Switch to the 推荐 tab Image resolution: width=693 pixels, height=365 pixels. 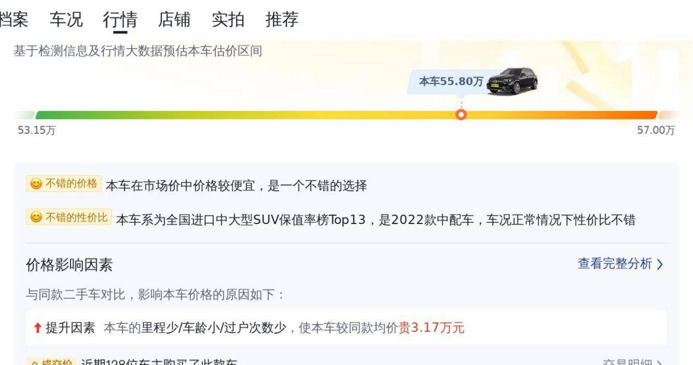coord(282,20)
